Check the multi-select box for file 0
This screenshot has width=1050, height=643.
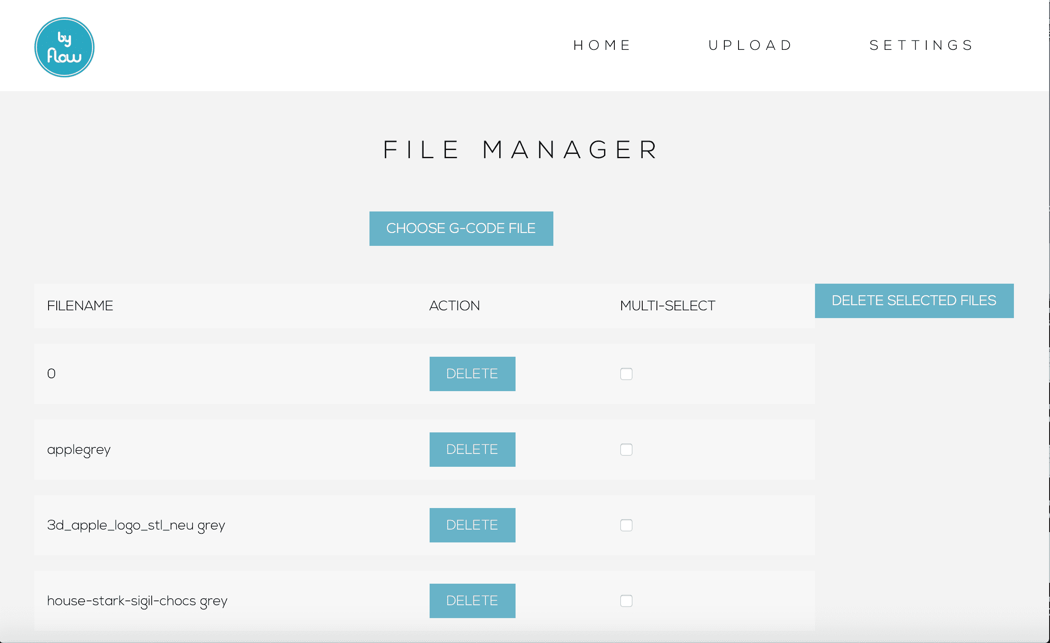[x=626, y=374]
